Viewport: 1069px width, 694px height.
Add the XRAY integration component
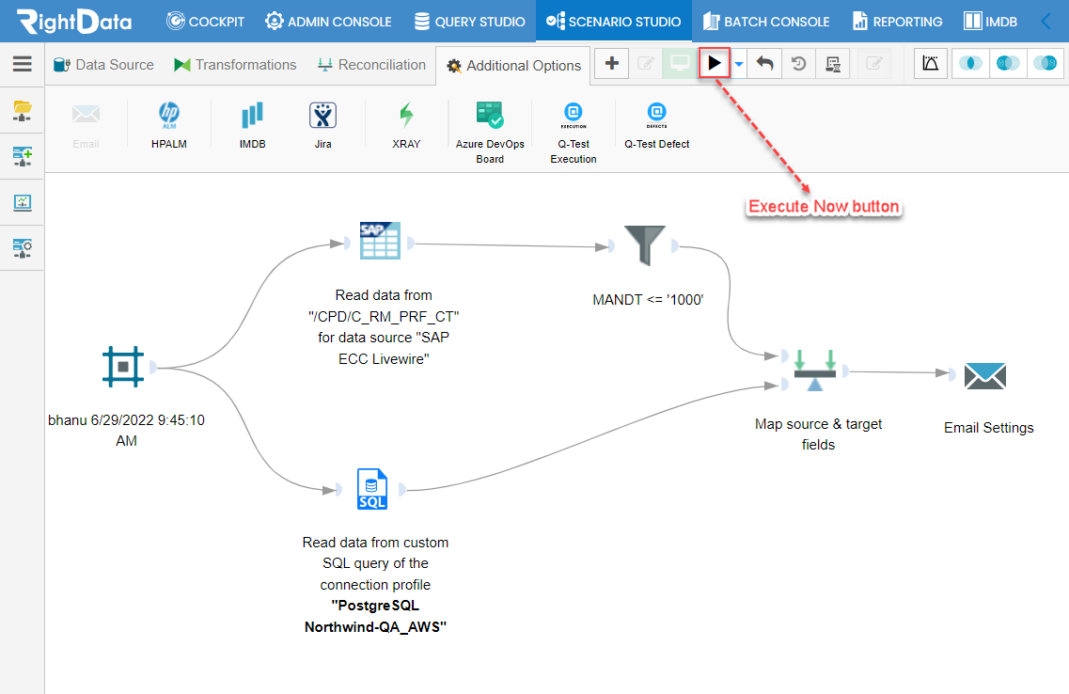tap(406, 125)
